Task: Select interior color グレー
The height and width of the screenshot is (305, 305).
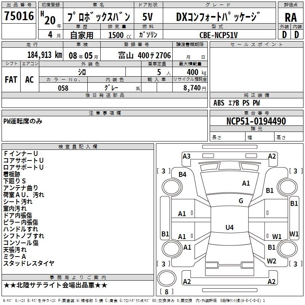Action: pos(111,88)
